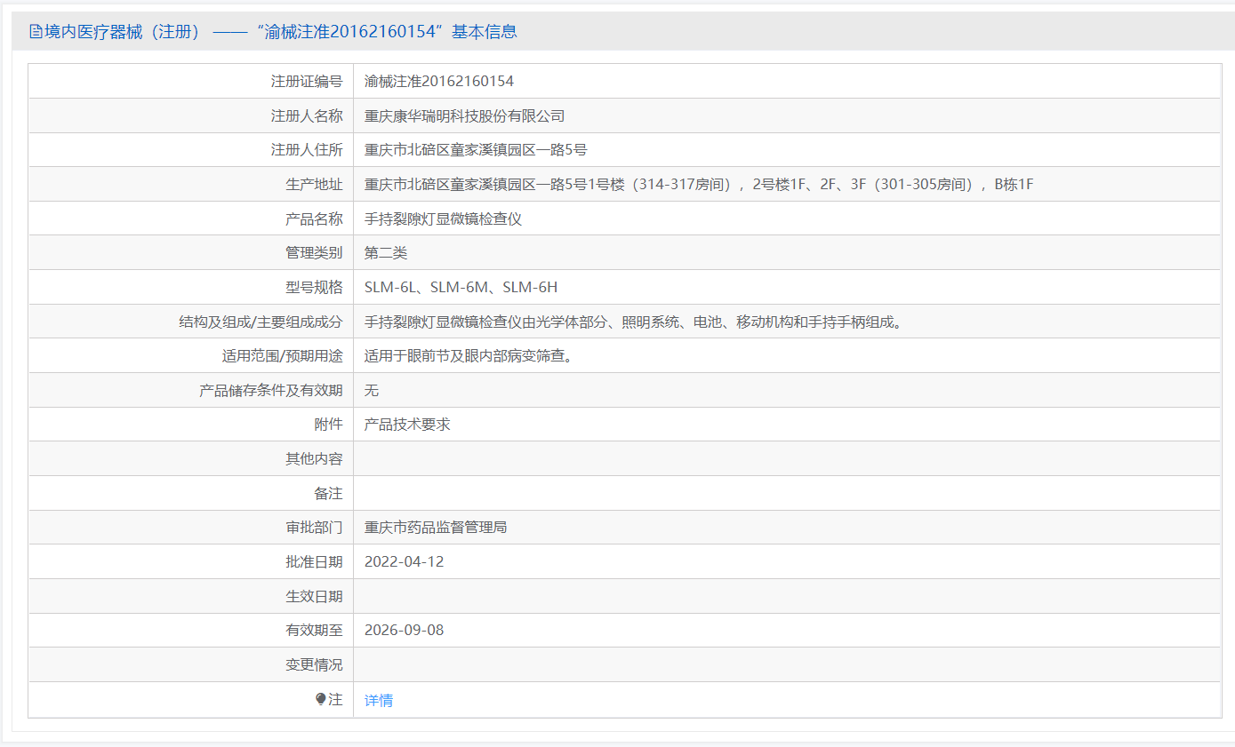The height and width of the screenshot is (747, 1235).
Task: Select the 第二类 management category value
Action: 386,253
